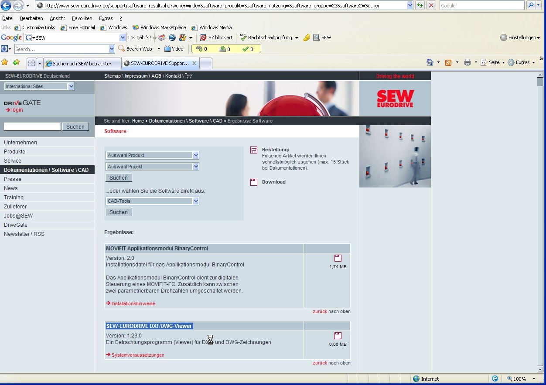Image resolution: width=546 pixels, height=385 pixels.
Task: Download MOVIFIT BinaryControl via 1,74 MB disk icon
Action: click(x=338, y=258)
